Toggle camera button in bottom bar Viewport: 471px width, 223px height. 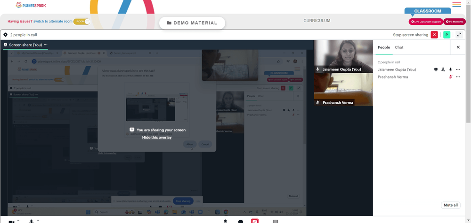point(11,222)
